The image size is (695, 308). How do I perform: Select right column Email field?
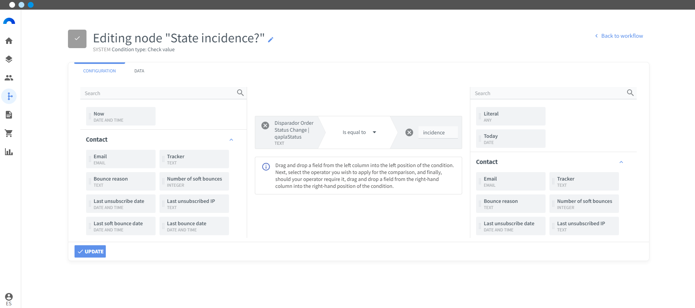coord(511,181)
